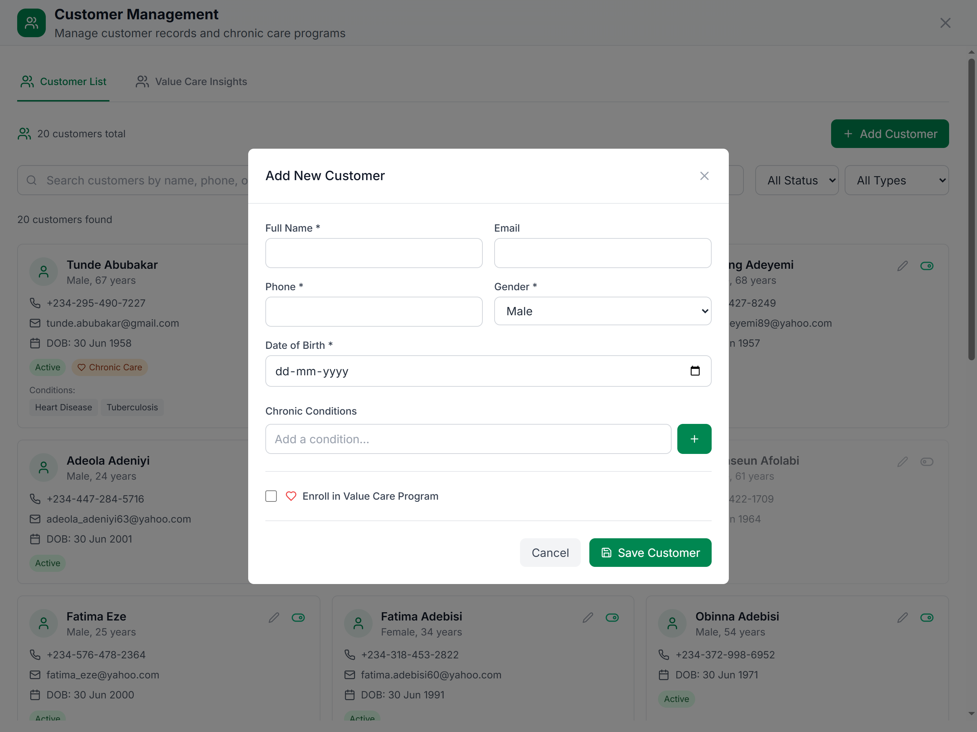The height and width of the screenshot is (732, 977).
Task: Open the date picker calendar icon
Action: (x=695, y=371)
